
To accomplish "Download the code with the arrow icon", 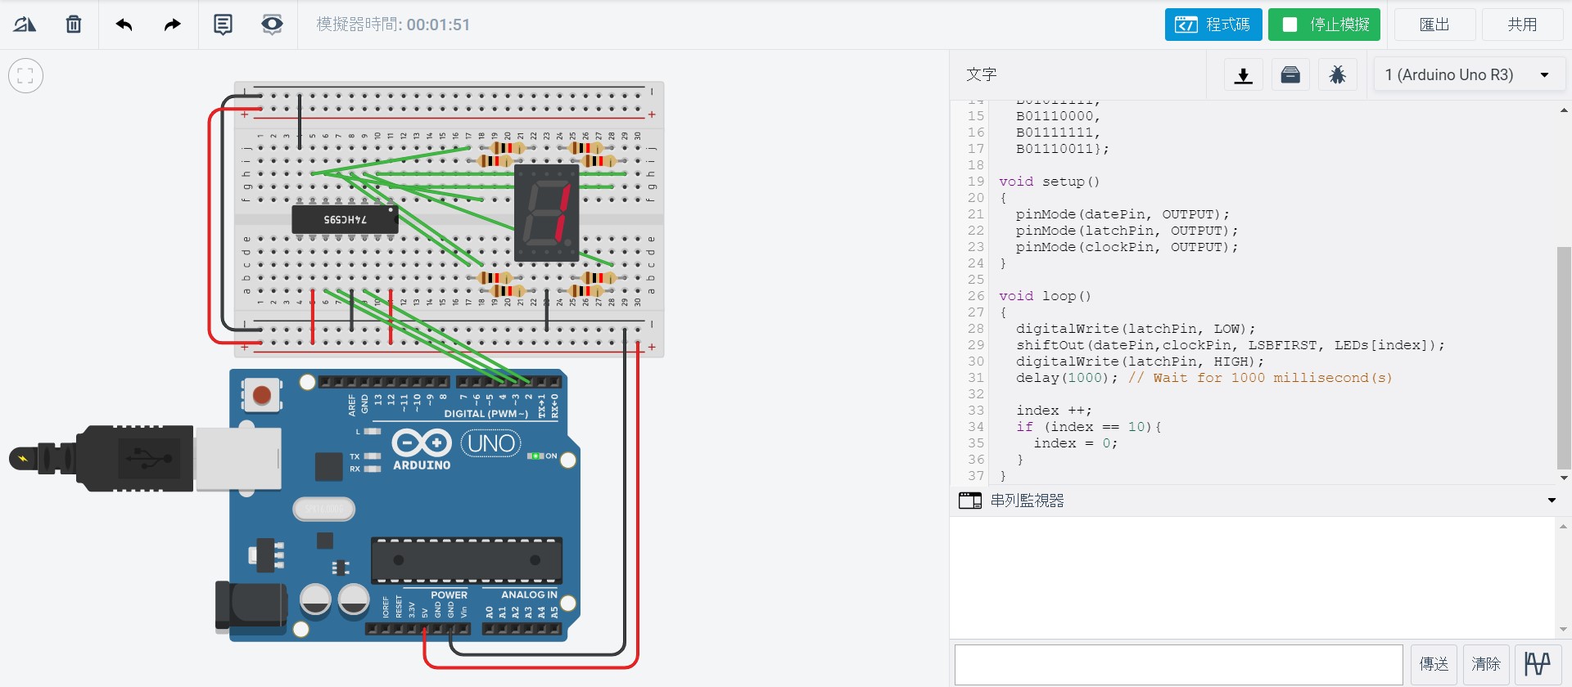I will pos(1243,75).
